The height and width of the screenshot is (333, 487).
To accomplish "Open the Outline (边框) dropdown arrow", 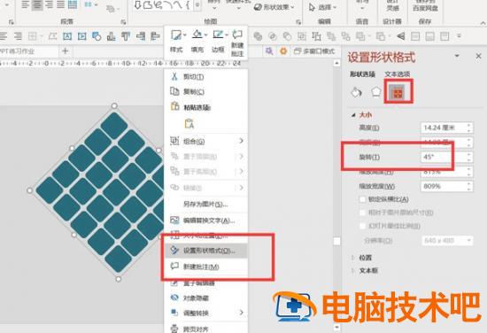I will [227, 35].
